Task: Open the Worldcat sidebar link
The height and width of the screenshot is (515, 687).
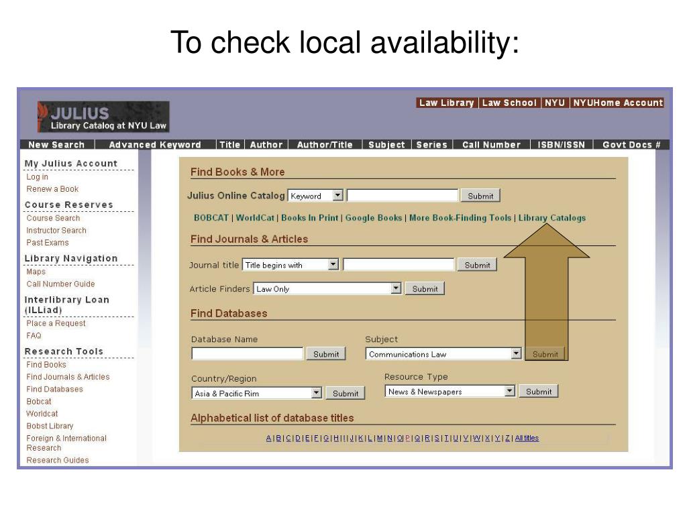Action: (x=42, y=413)
